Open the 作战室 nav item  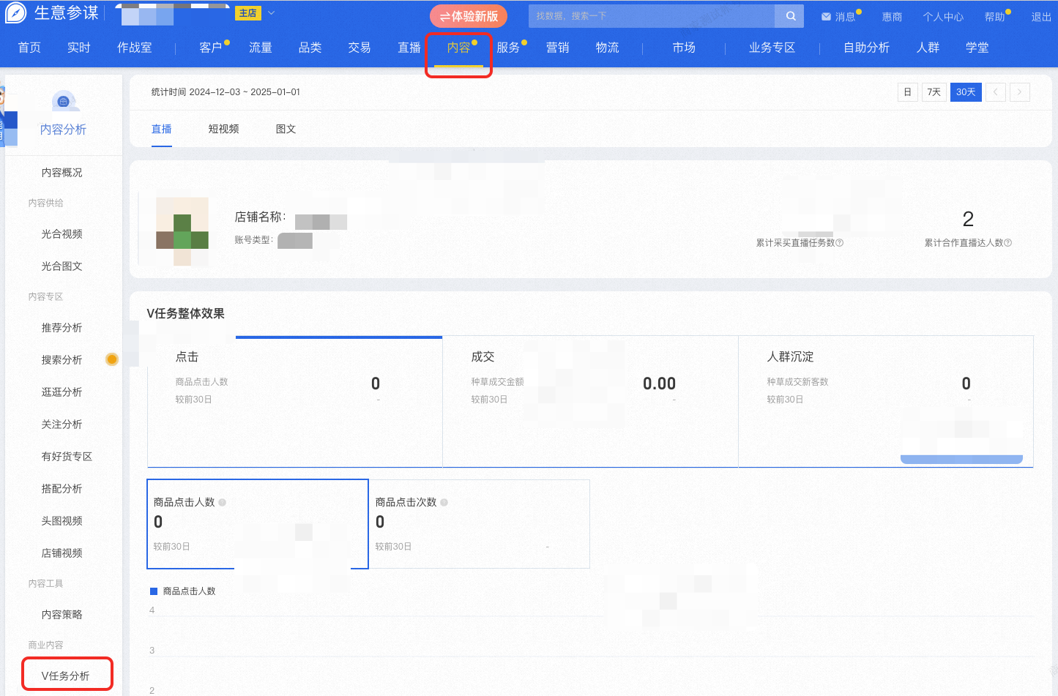[135, 48]
